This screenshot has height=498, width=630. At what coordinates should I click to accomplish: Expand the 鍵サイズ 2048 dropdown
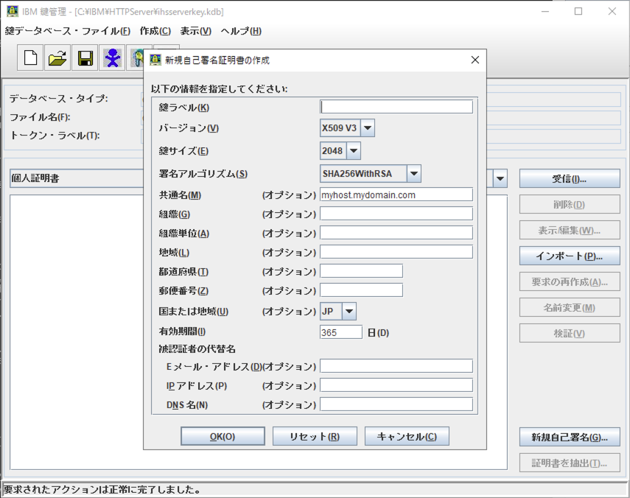(354, 151)
